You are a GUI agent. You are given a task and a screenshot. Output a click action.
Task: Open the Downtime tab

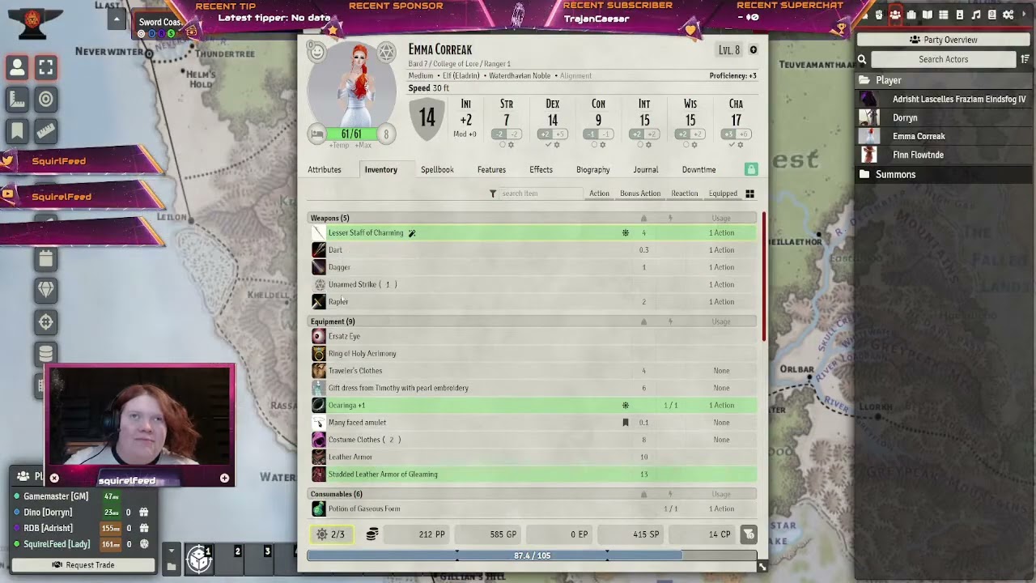point(698,170)
